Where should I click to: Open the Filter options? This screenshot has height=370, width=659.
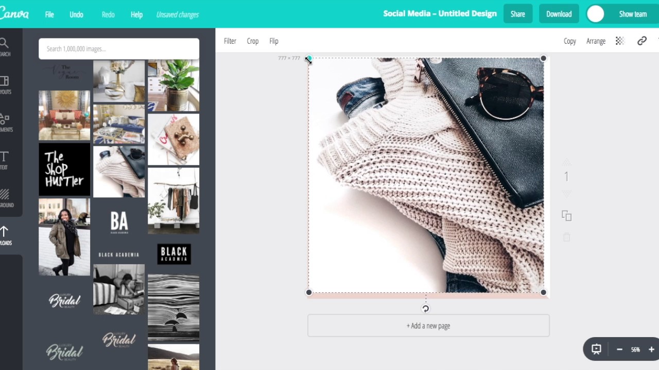coord(230,41)
